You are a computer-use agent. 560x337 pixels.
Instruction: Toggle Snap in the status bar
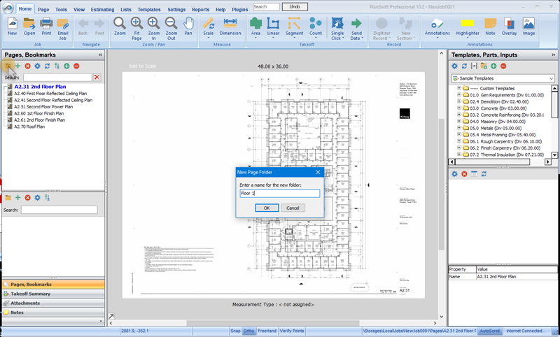click(x=235, y=331)
